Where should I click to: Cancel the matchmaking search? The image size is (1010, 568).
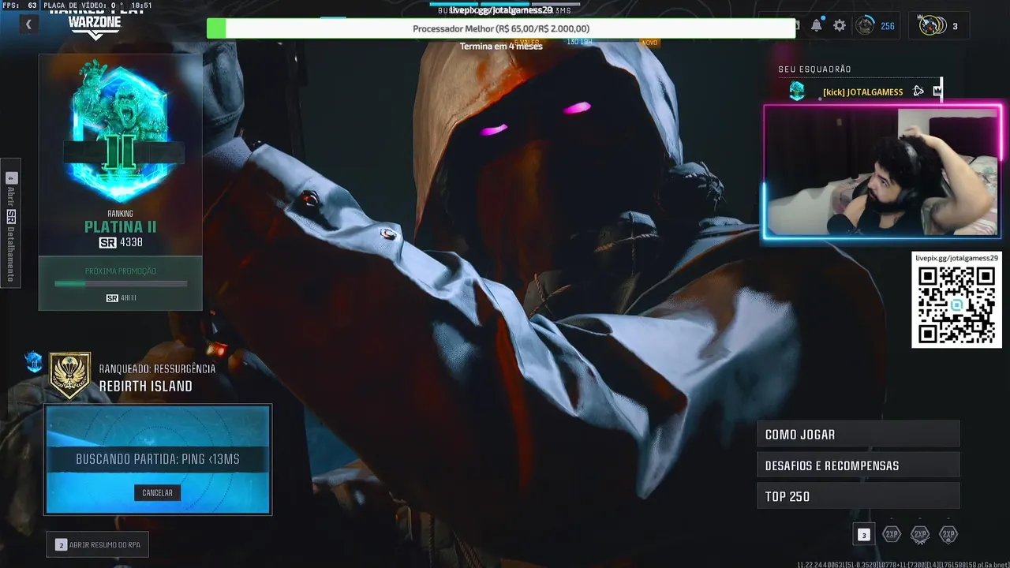pyautogui.click(x=157, y=493)
